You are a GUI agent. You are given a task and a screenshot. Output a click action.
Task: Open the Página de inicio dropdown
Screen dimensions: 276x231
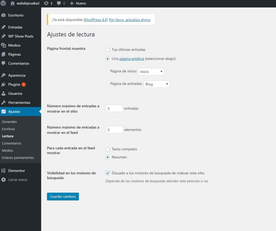coord(151,72)
